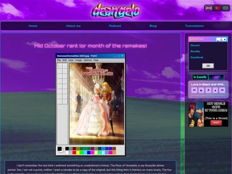The height and width of the screenshot is (174, 232).
Task: Open the Edit menu in Paint window
Action: [64, 60]
